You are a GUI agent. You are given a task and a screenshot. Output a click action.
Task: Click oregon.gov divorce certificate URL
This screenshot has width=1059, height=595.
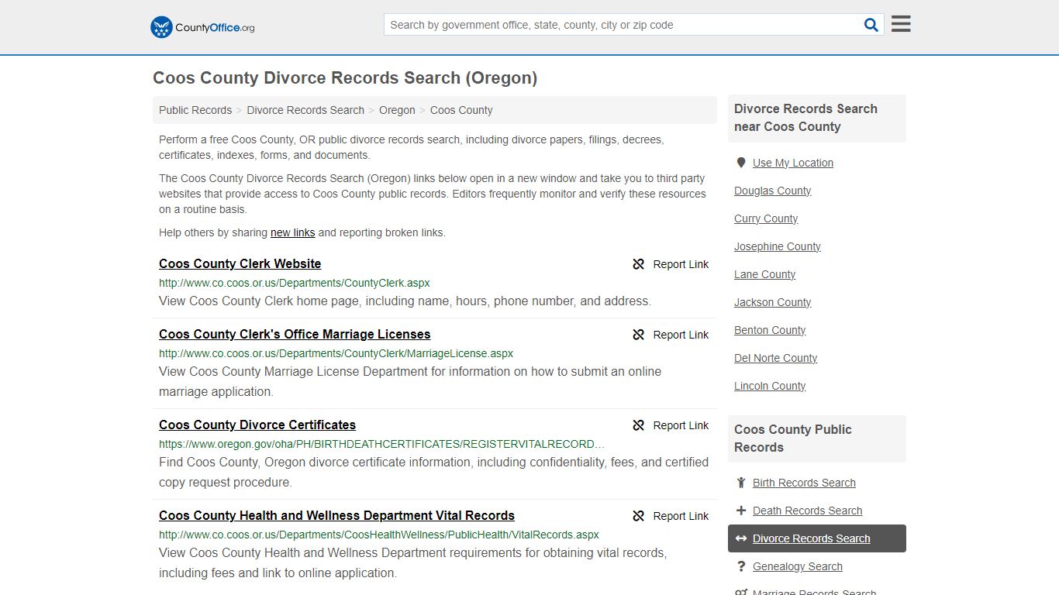(x=382, y=444)
